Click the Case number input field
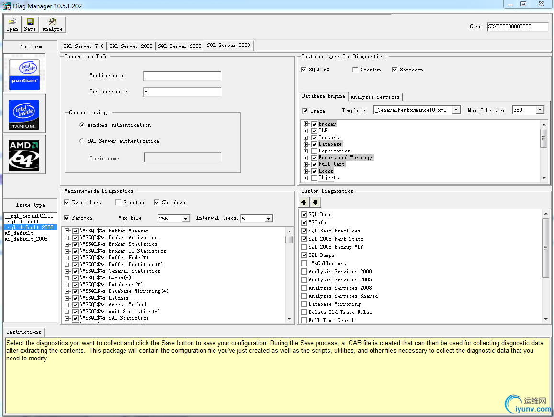The height and width of the screenshot is (417, 554). click(518, 26)
